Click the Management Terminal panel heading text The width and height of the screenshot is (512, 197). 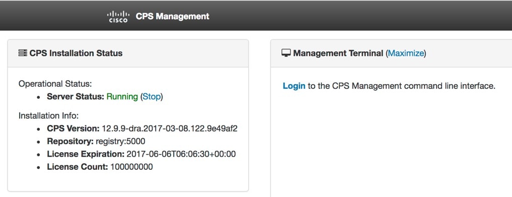point(338,53)
